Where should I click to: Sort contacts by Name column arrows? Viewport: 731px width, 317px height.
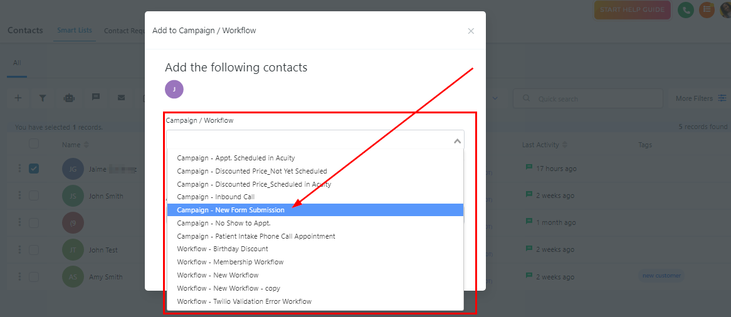pyautogui.click(x=87, y=145)
